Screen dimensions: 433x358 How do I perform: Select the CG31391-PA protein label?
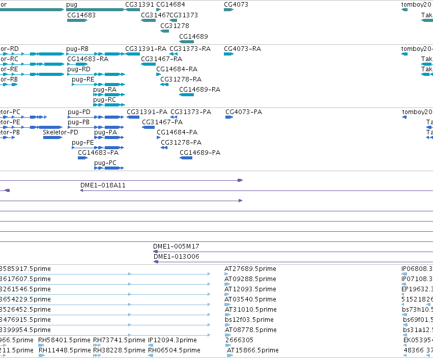point(147,112)
